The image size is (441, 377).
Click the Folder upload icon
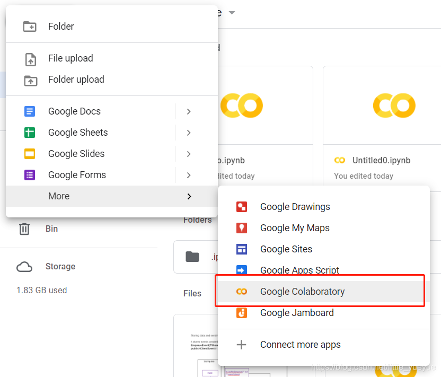tap(30, 81)
